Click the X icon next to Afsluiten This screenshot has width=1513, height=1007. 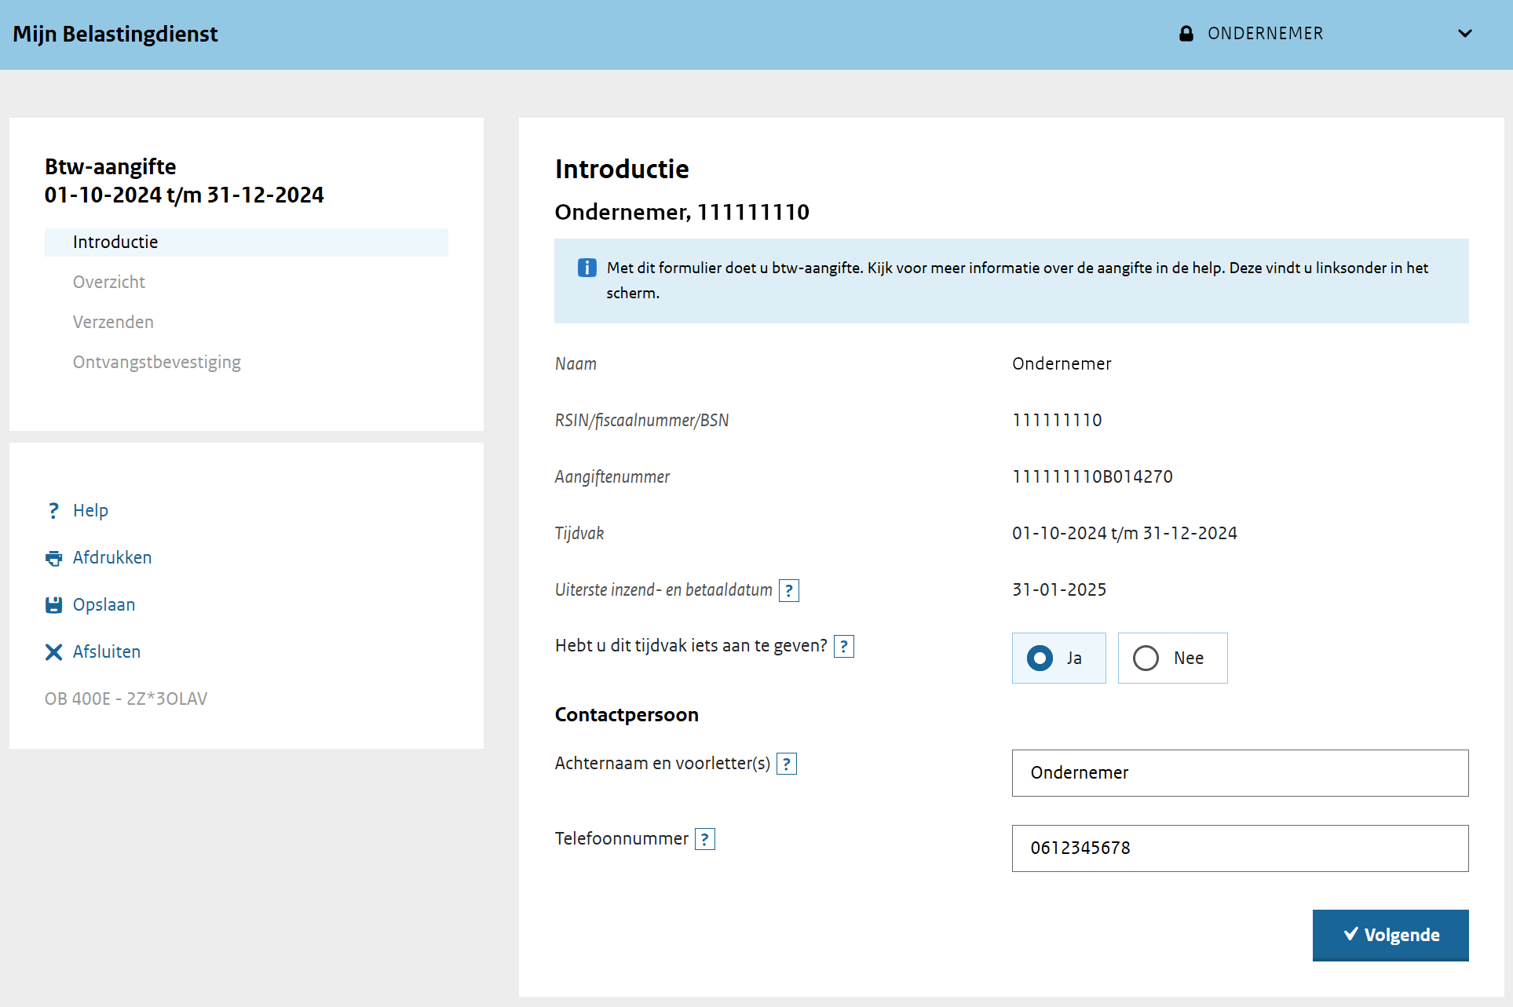[x=53, y=652]
